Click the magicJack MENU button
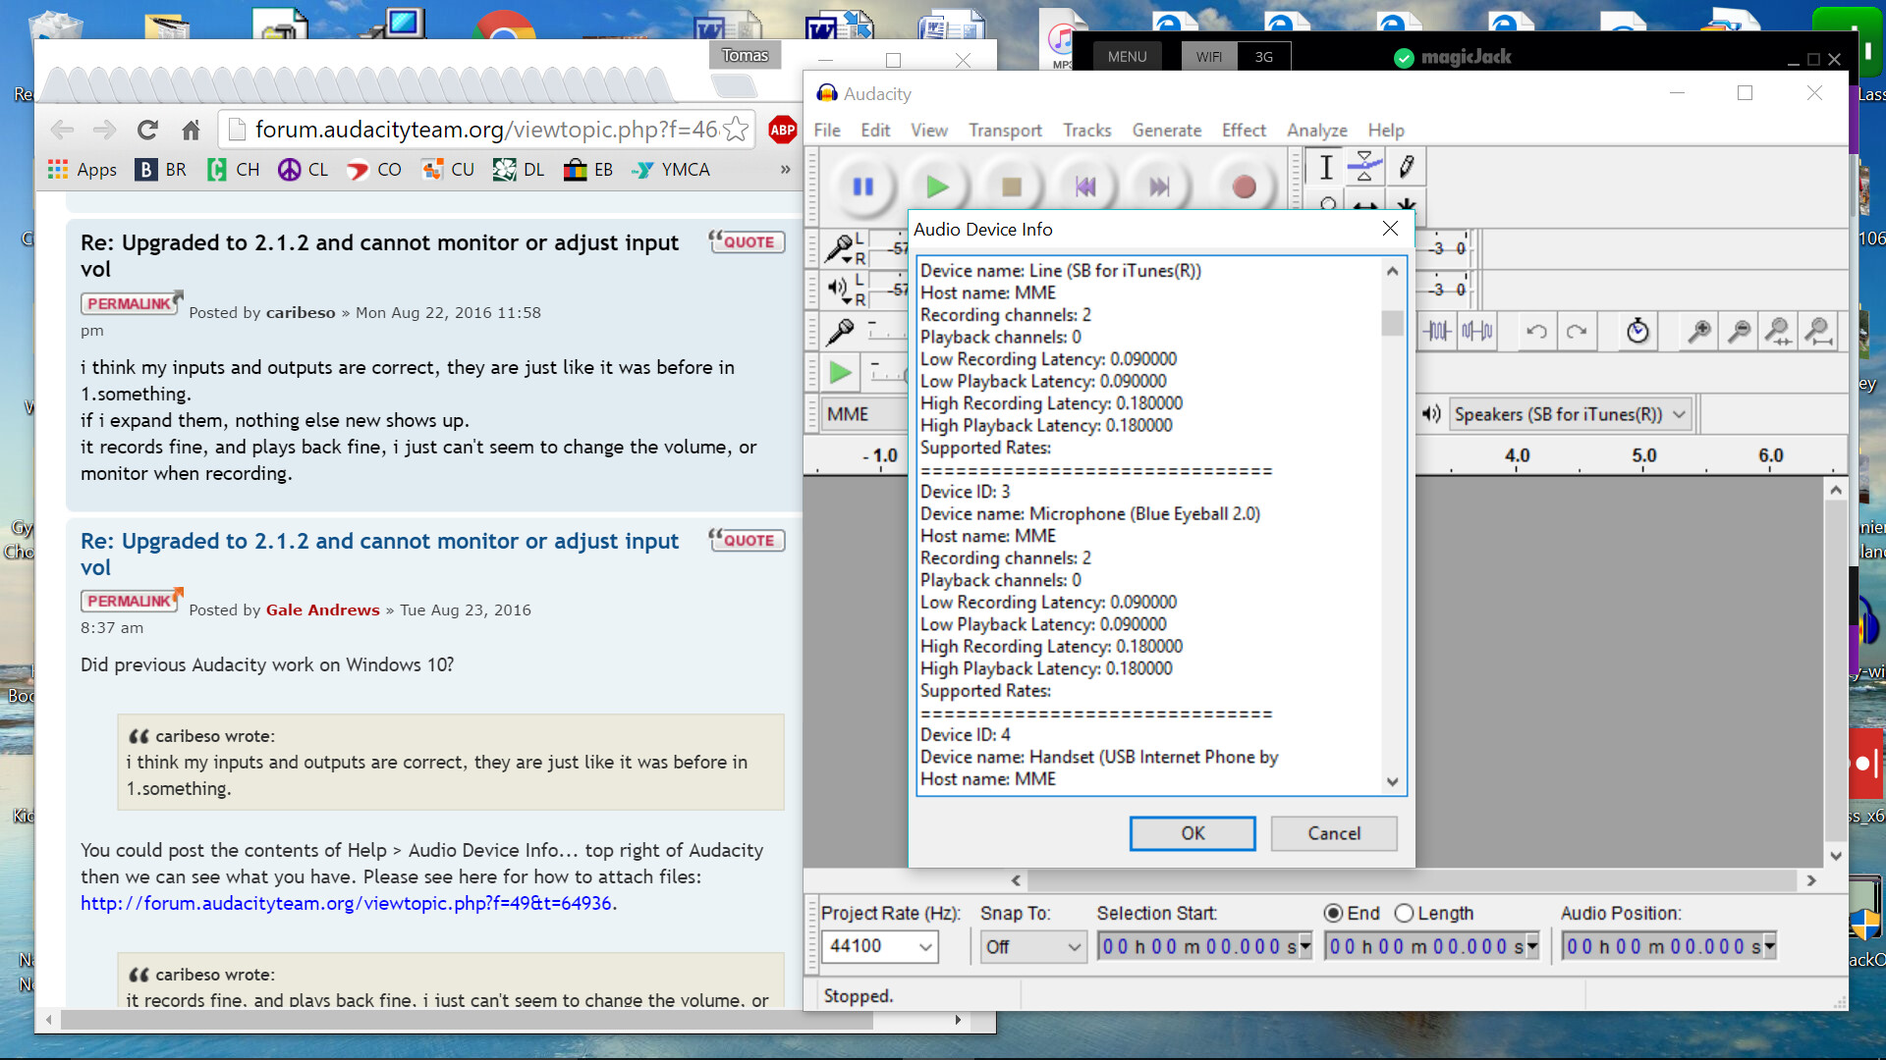 click(x=1127, y=57)
